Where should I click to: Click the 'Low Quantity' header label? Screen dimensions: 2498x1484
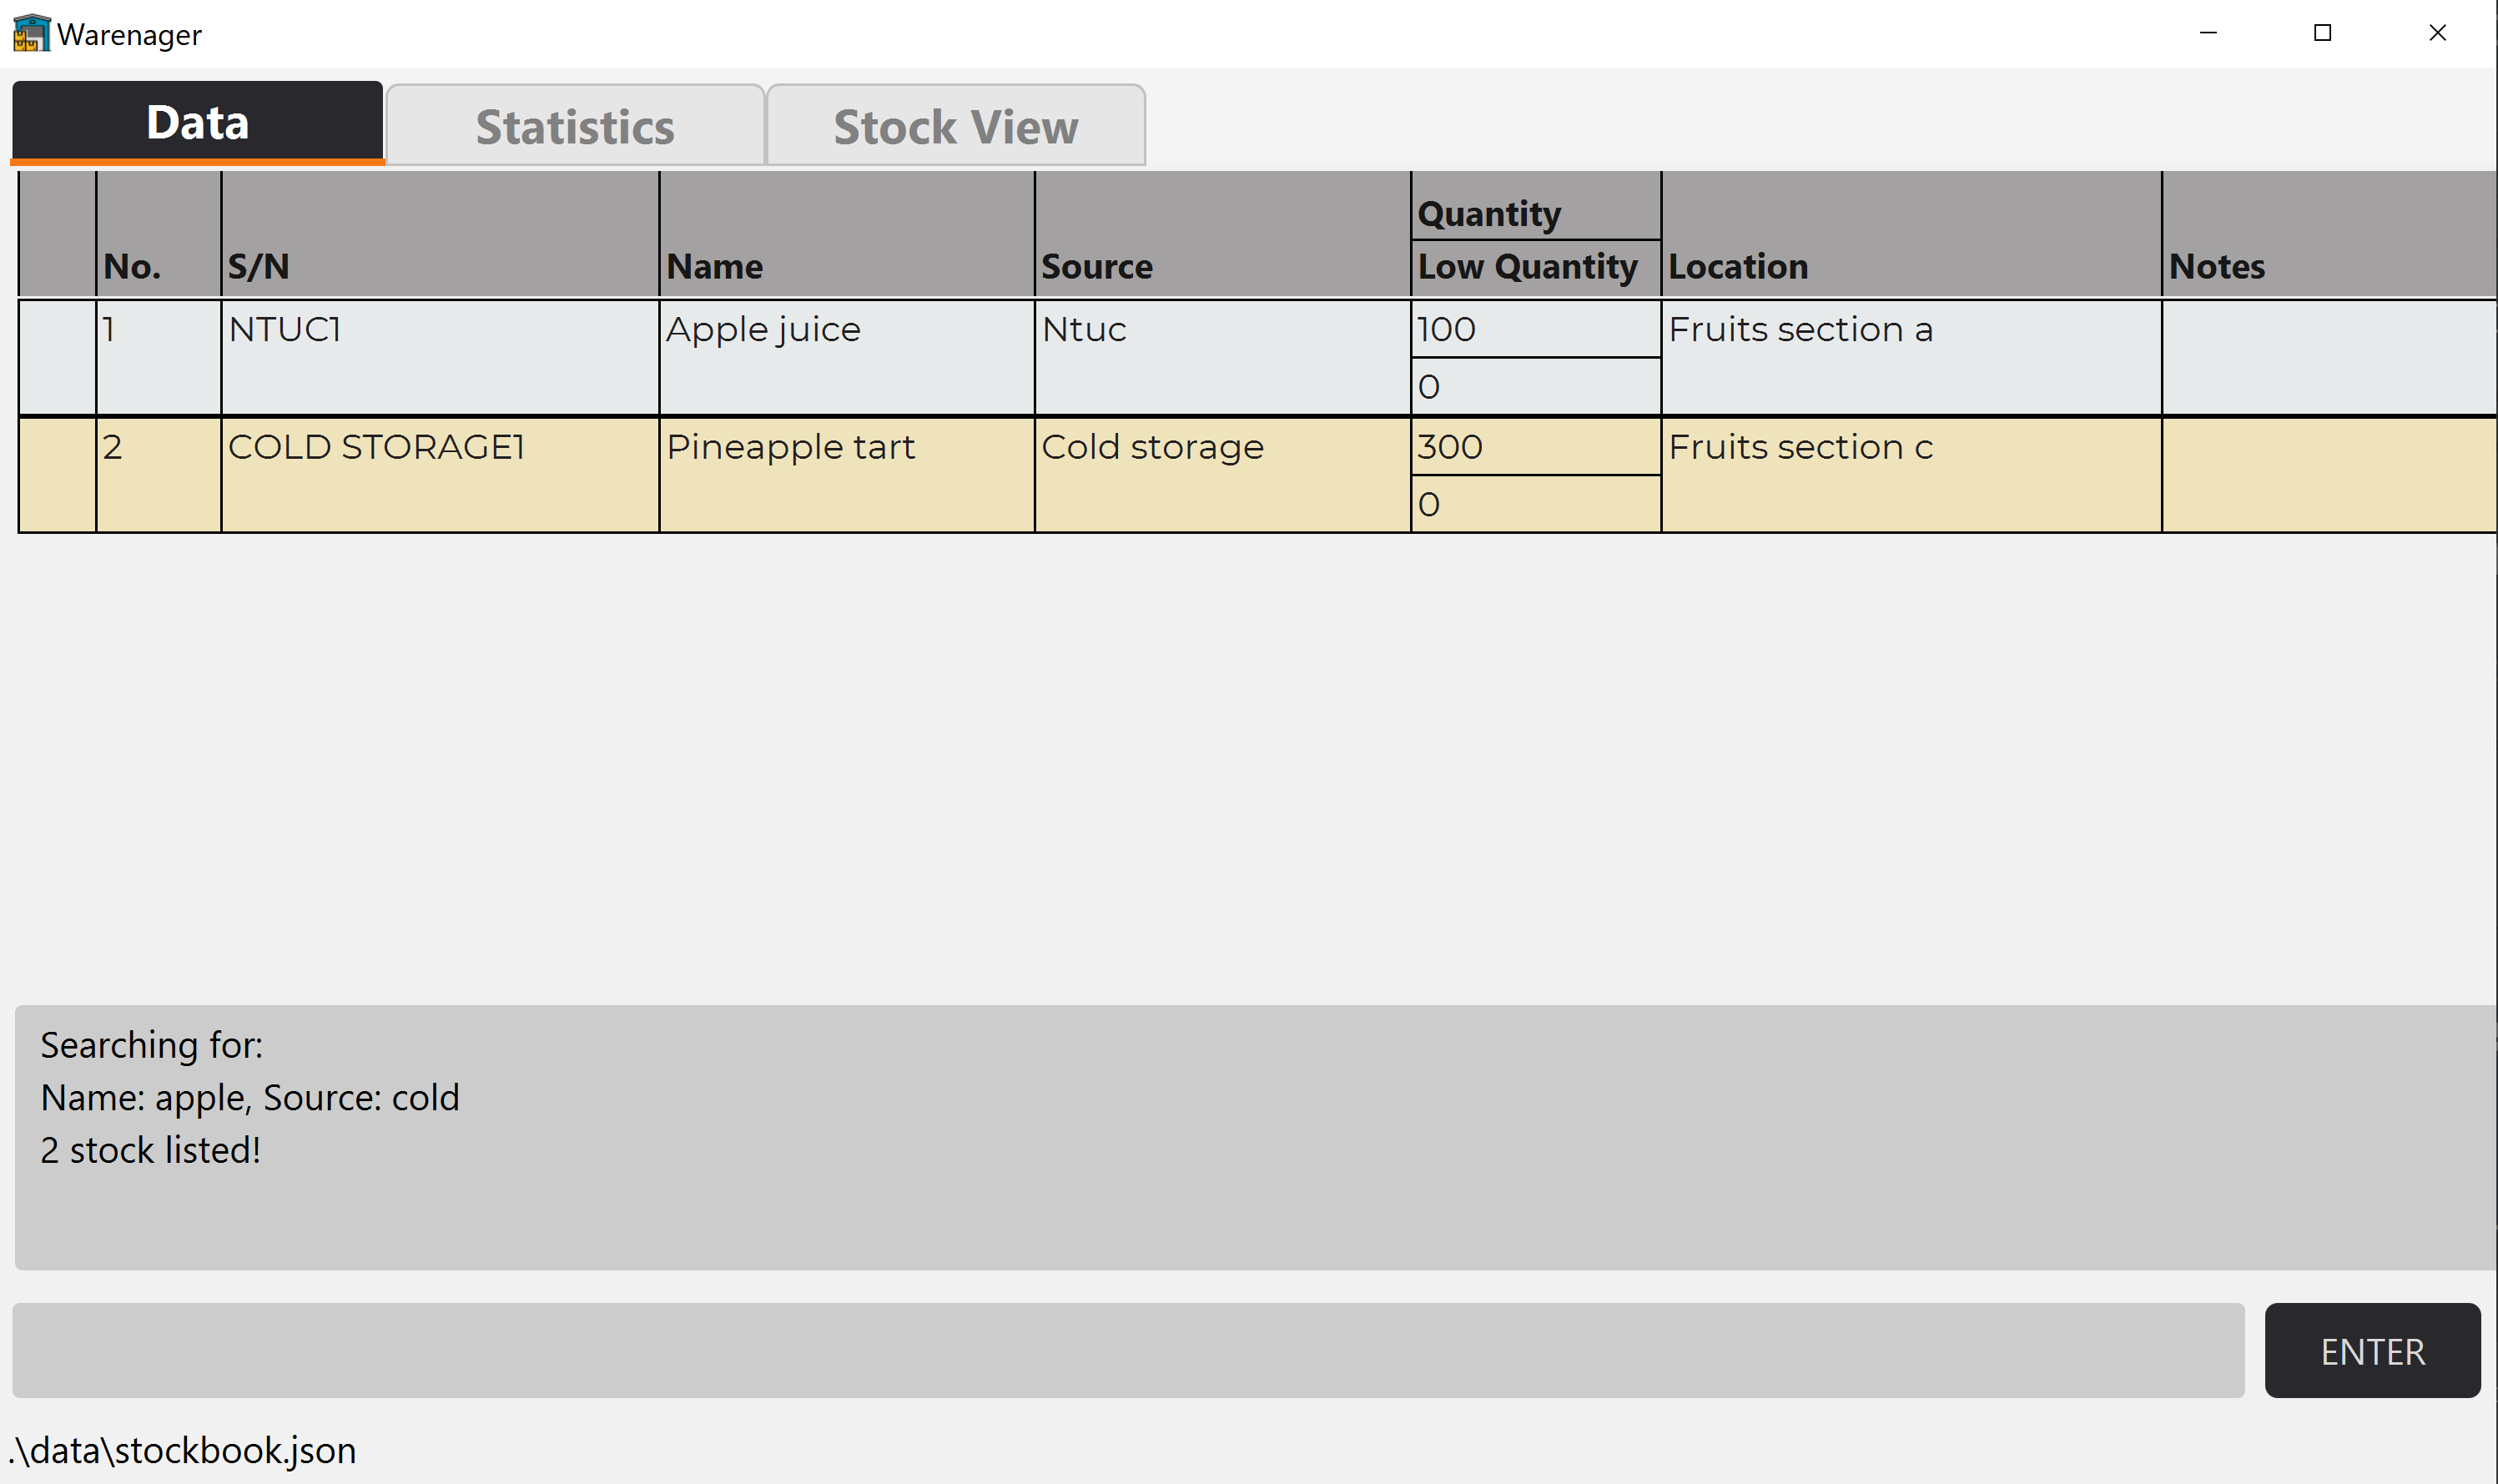[1527, 267]
